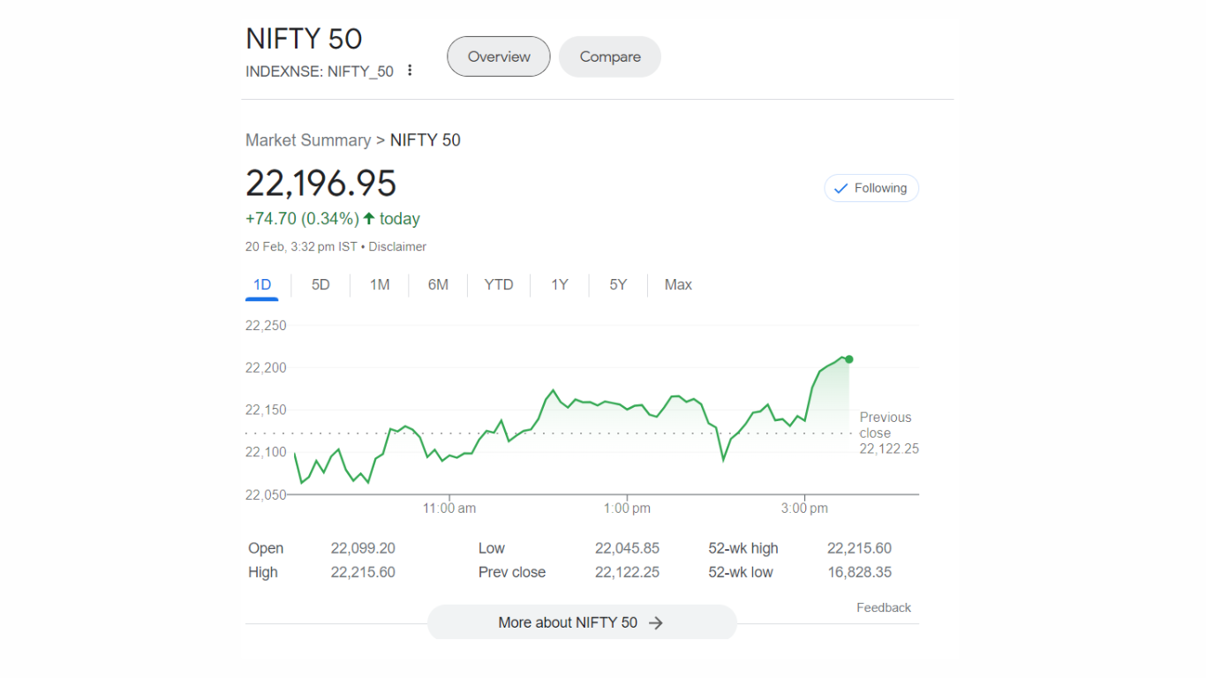Screen dimensions: 1206x678
Task: Click the NIFTY 50 title heading
Action: [x=304, y=39]
